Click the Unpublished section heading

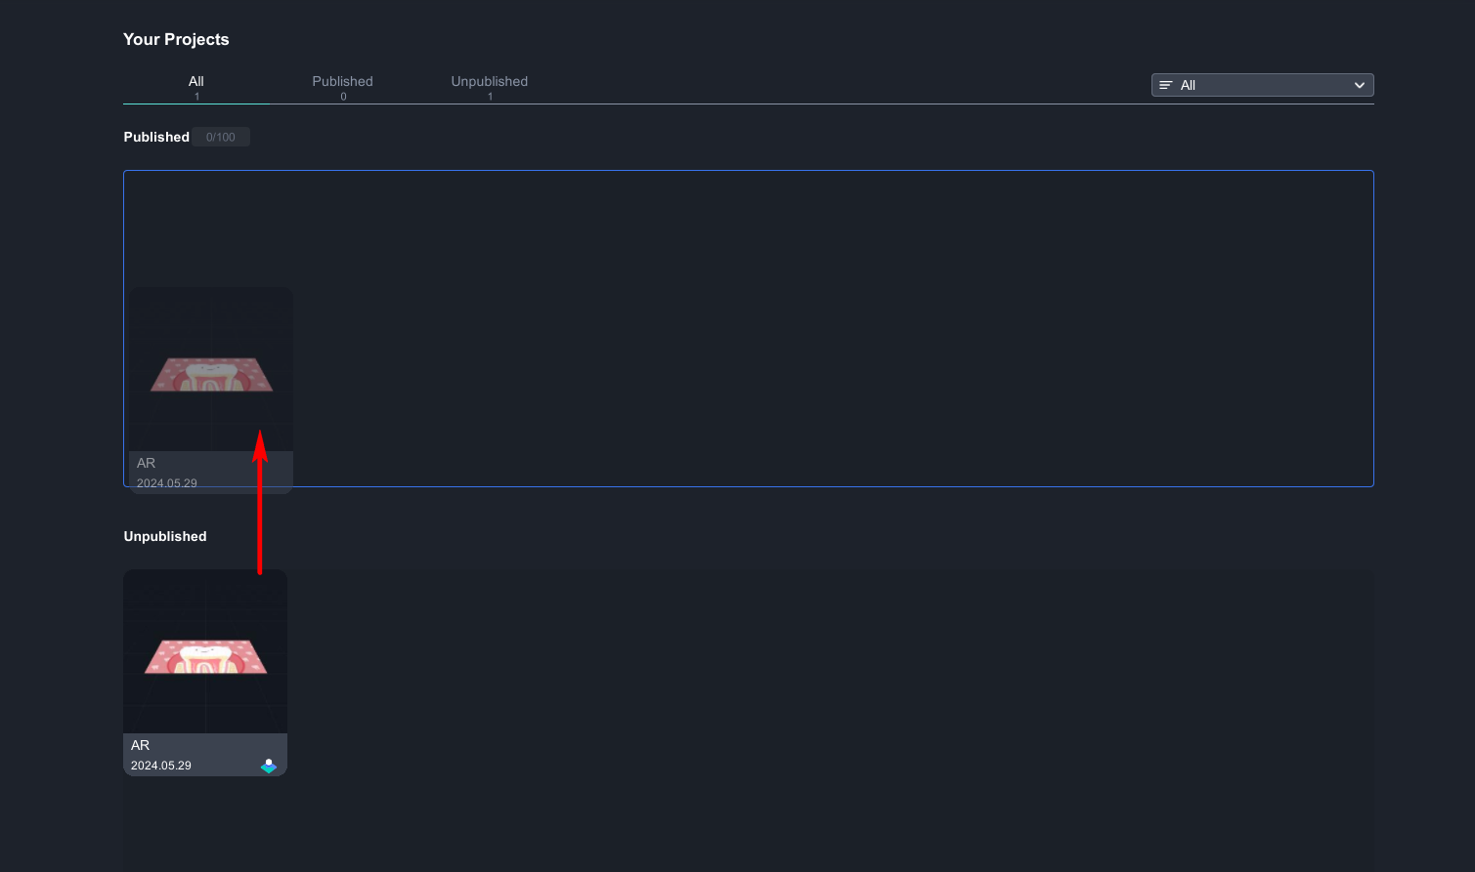165,537
